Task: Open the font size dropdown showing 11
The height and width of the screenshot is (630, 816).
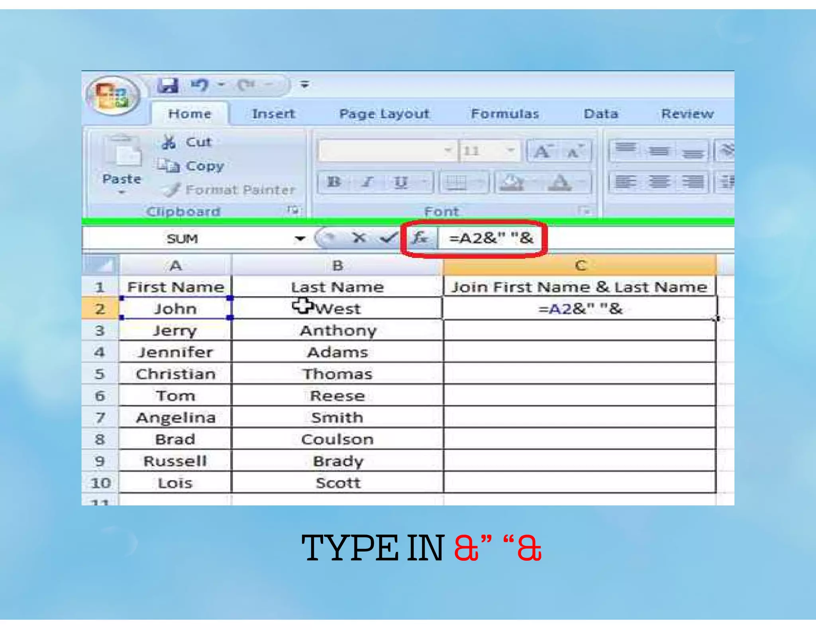Action: 510,151
